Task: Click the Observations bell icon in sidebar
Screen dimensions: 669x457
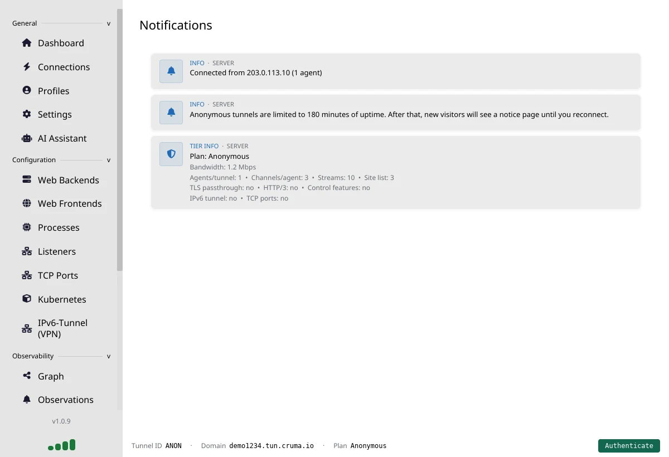Action: tap(27, 400)
